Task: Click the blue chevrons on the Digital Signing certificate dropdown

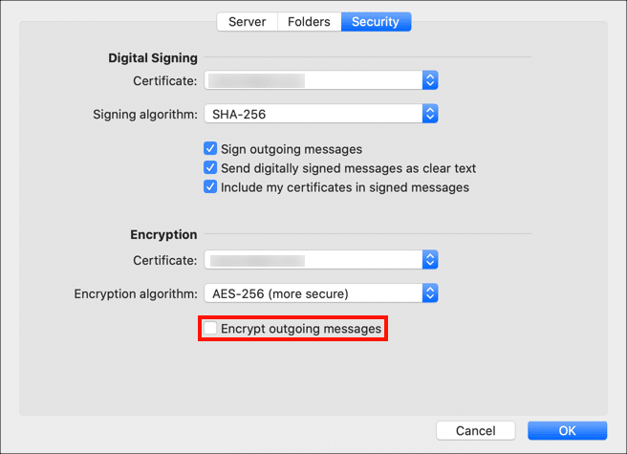Action: [x=430, y=79]
